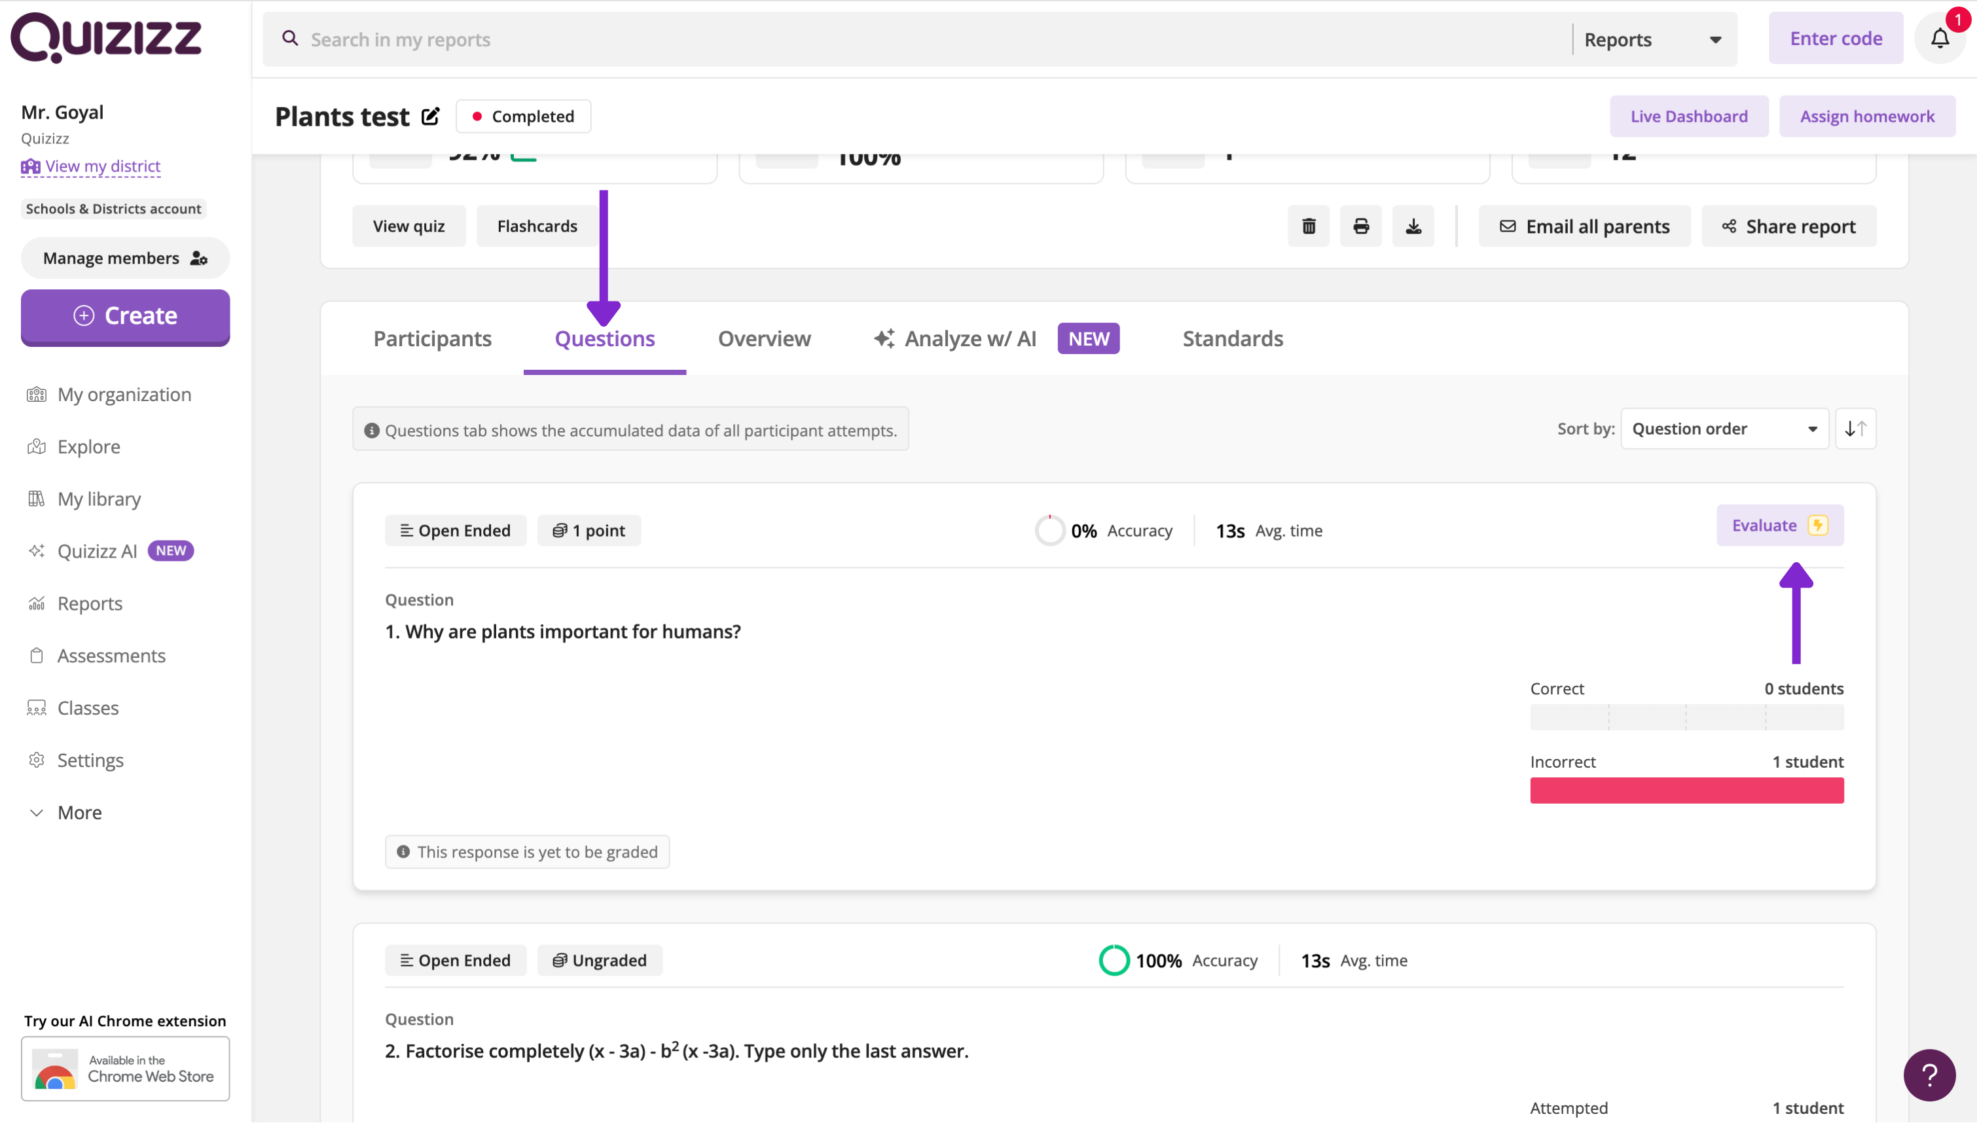Viewport: 1977px width, 1123px height.
Task: Click Open Ended tag on question 1
Action: tap(455, 531)
